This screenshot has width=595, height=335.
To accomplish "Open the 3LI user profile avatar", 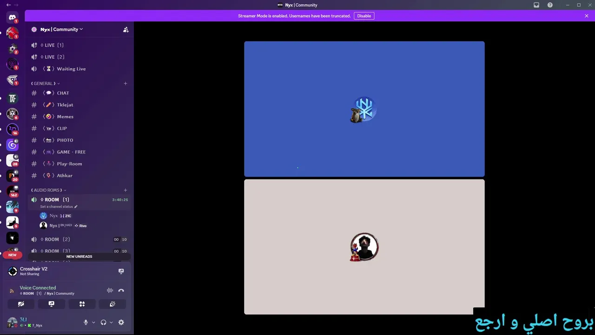I will click(x=12, y=322).
